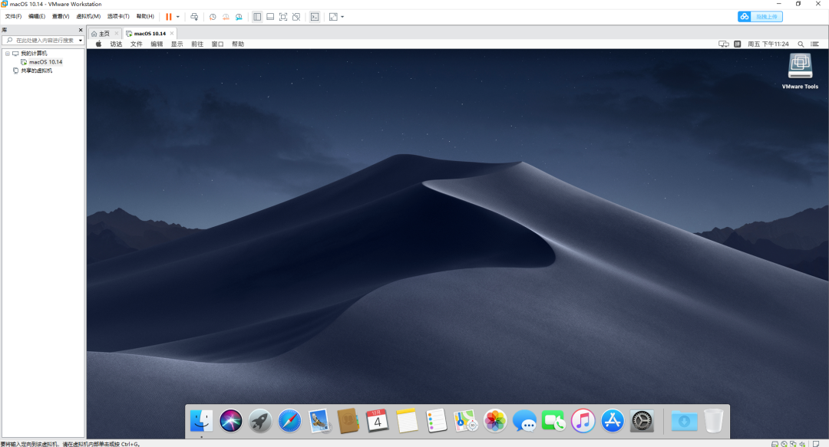Open the 虚拟机(M) menu
Screen dimensions: 829x447
(x=88, y=16)
